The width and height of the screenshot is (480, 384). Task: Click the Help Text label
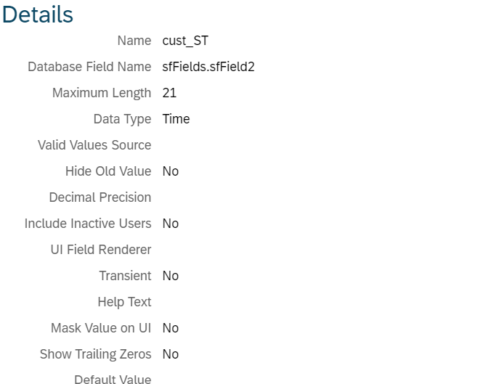(124, 302)
